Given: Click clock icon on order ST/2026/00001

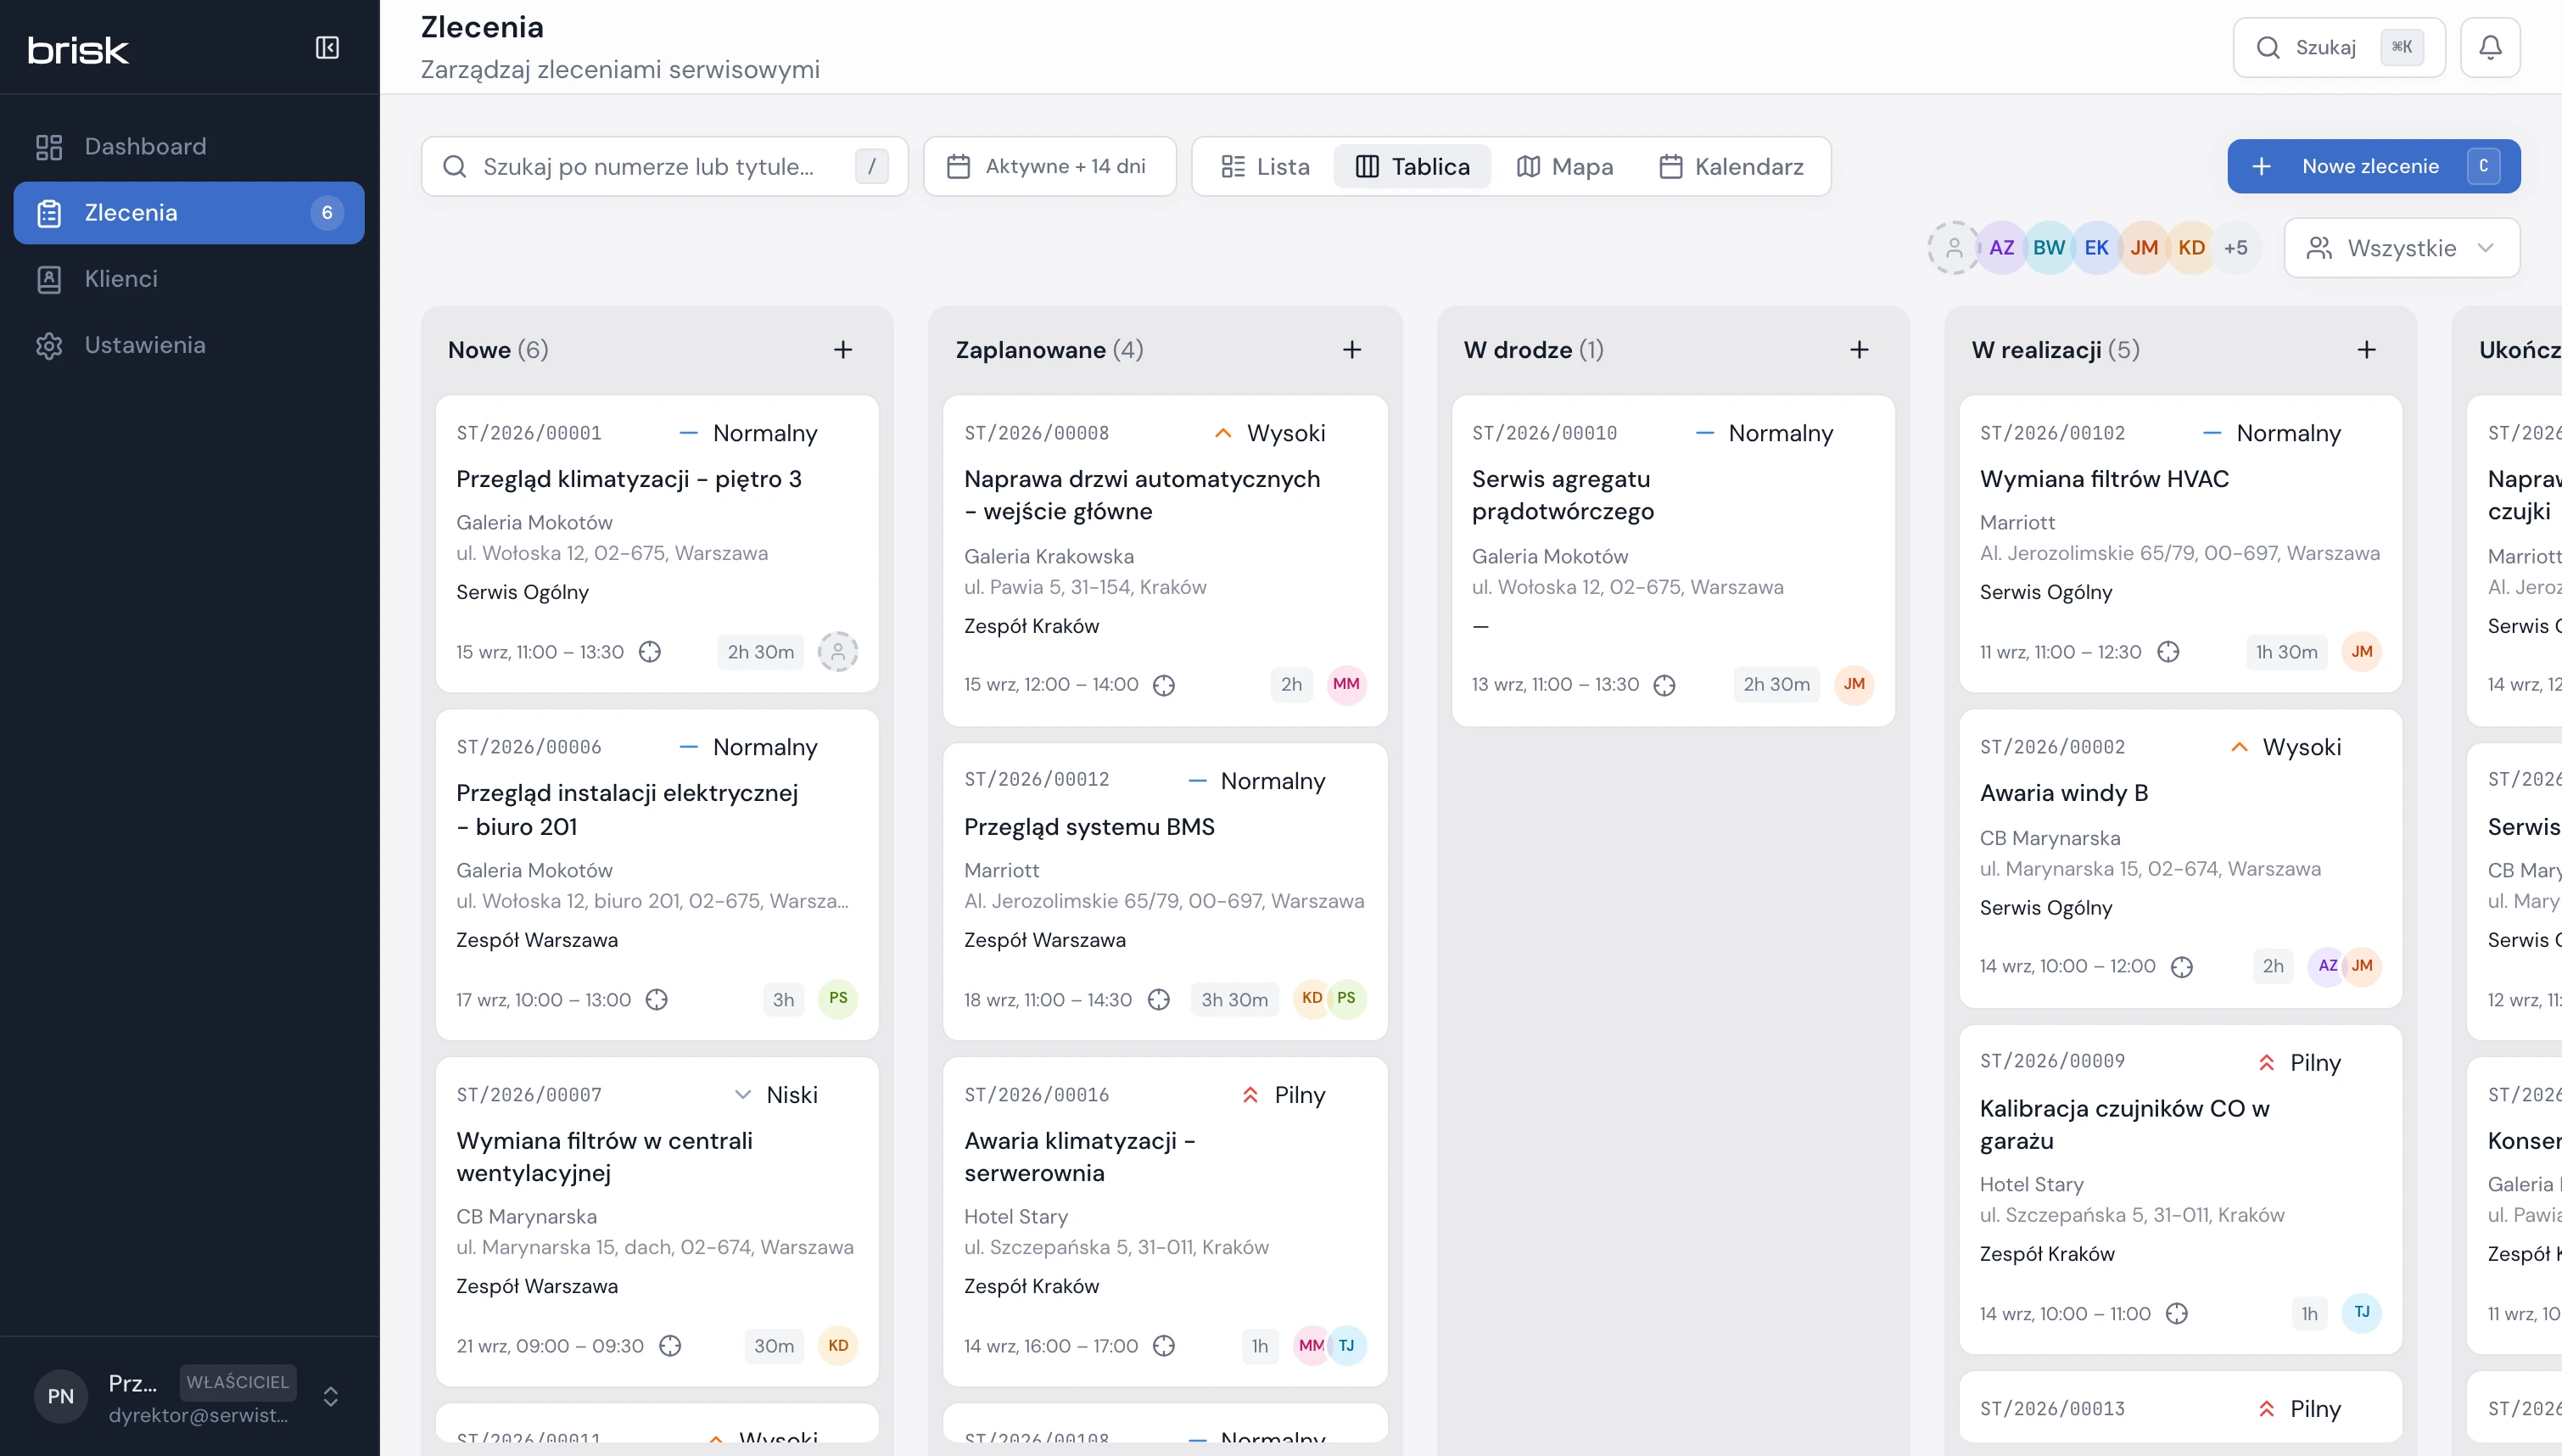Looking at the screenshot, I should coord(650,652).
